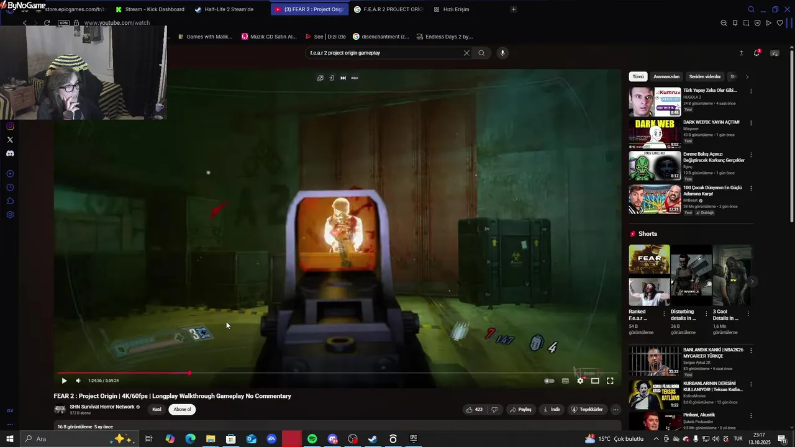Dislike the video
Screen dimensions: 795x447
(x=494, y=410)
